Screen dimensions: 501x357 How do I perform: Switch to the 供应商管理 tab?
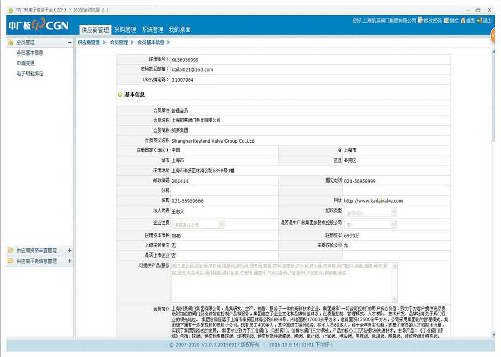point(95,30)
